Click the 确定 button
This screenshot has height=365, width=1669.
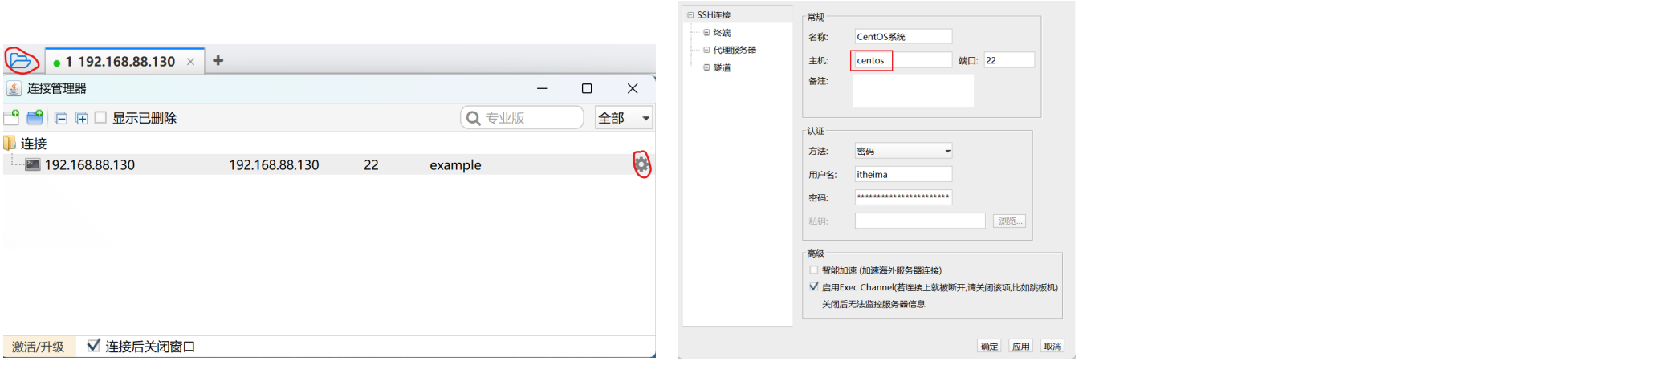point(989,346)
